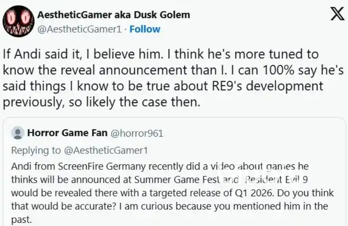This screenshot has width=348, height=226.
Task: Open the AestheticGamer aka Dusk Golem display name
Action: (x=114, y=15)
